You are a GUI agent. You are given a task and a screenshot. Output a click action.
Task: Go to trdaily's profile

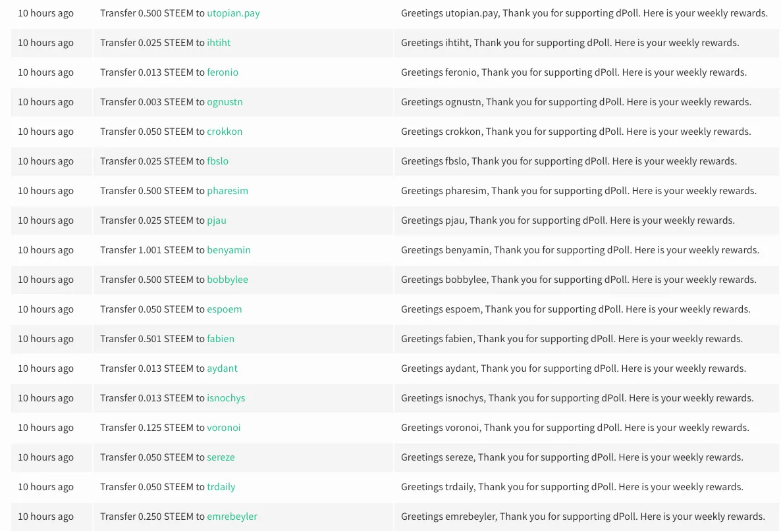pyautogui.click(x=221, y=487)
